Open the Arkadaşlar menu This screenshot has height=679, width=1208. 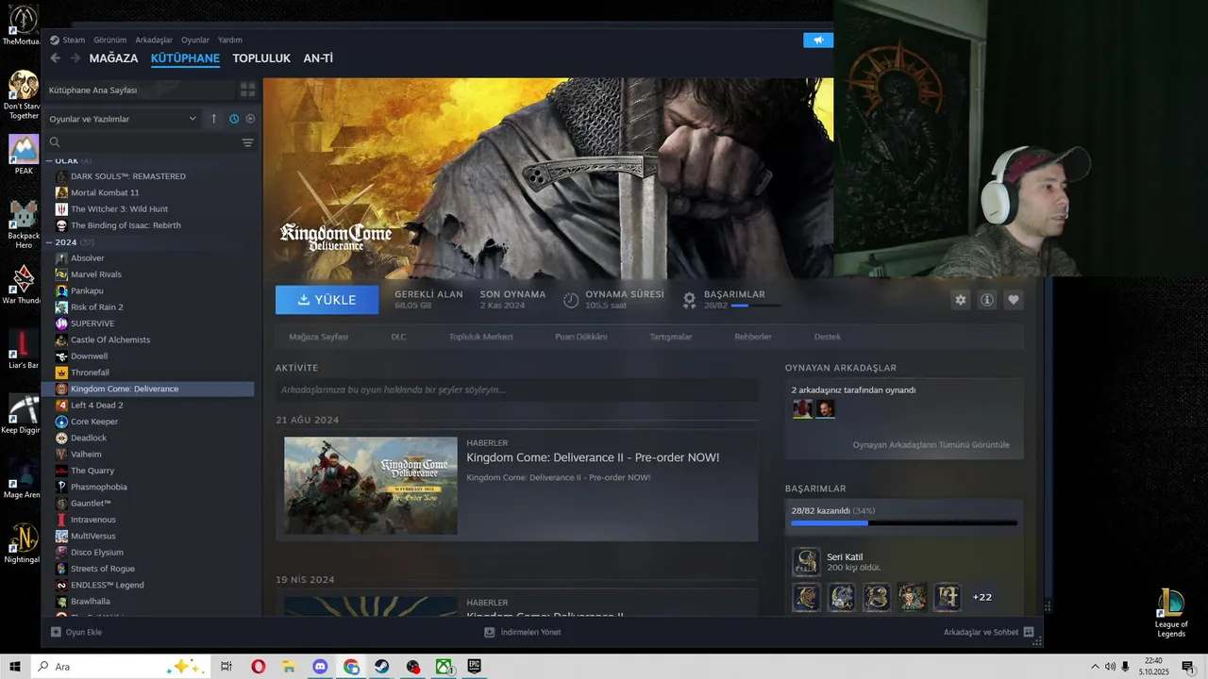[x=154, y=40]
